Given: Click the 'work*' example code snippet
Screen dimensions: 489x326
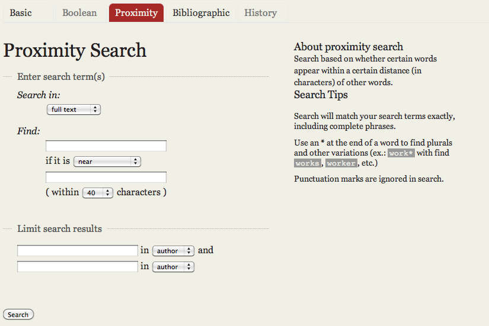Looking at the screenshot, I should pyautogui.click(x=401, y=153).
